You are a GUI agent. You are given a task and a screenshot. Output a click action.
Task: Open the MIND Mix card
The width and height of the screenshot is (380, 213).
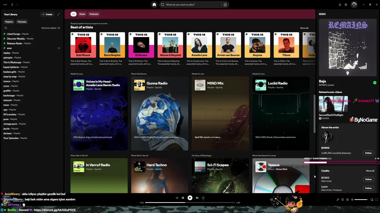[220, 114]
